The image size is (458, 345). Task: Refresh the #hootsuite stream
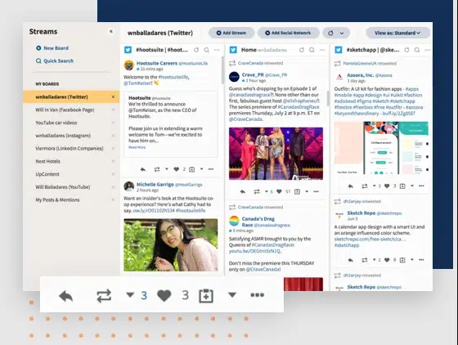coord(196,50)
